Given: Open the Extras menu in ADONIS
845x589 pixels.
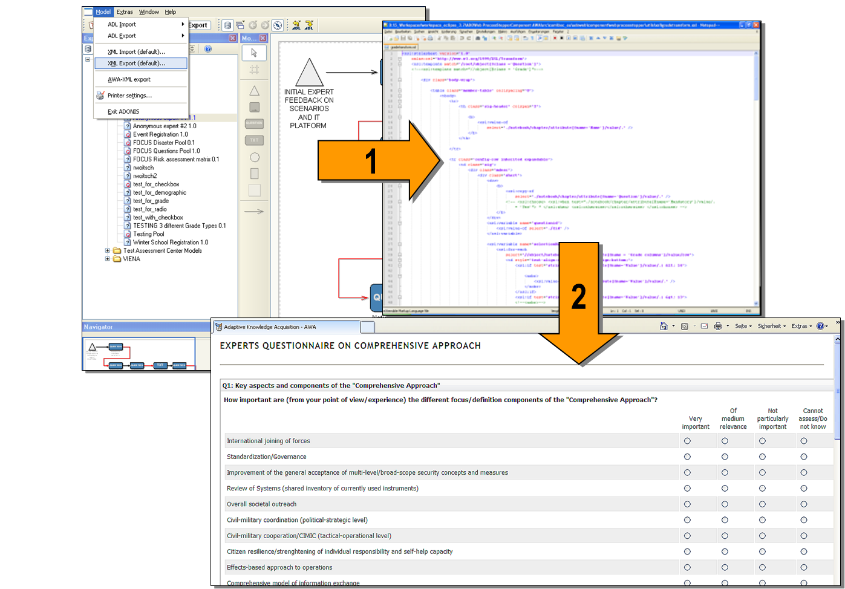Looking at the screenshot, I should [x=125, y=11].
